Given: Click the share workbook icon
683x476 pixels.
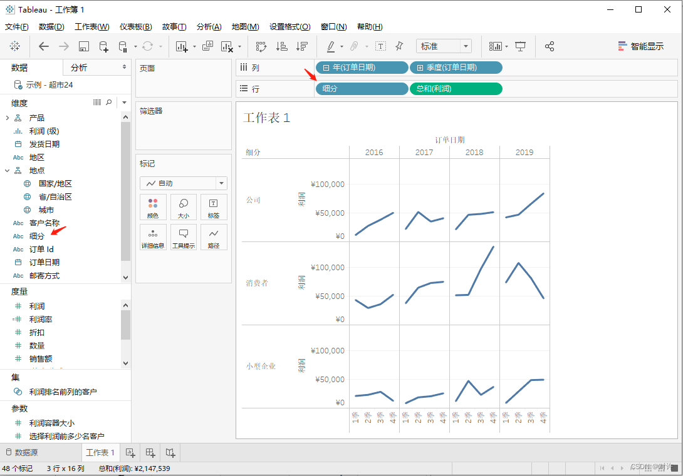Looking at the screenshot, I should tap(550, 46).
